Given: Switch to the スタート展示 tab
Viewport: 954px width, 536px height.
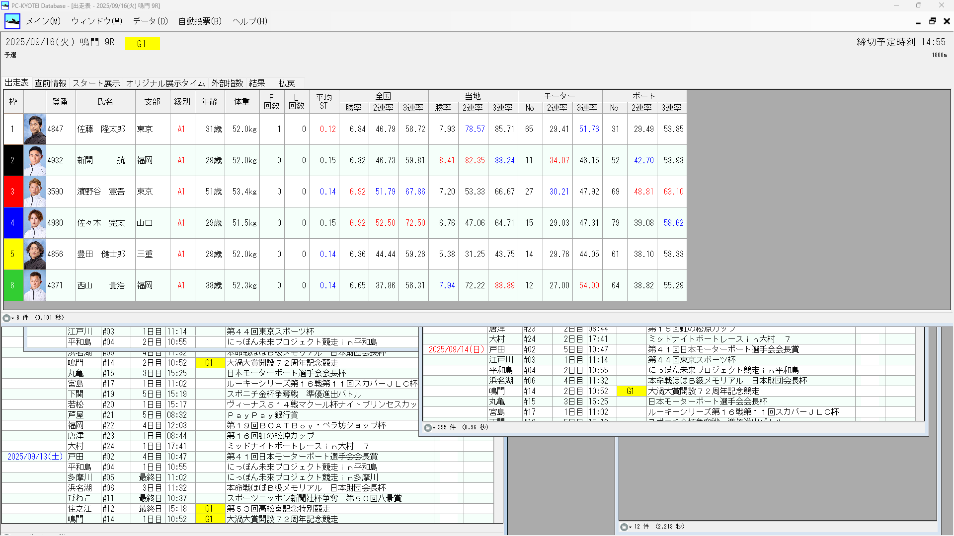Looking at the screenshot, I should [x=96, y=83].
